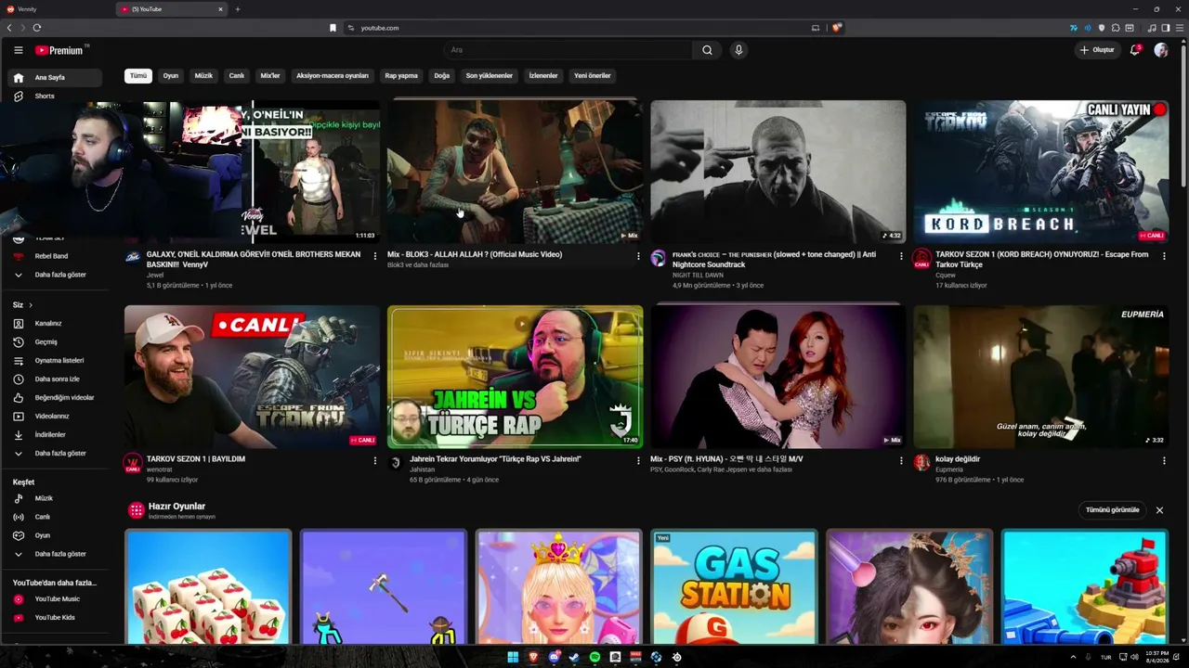Select the Müzik filter chip
The width and height of the screenshot is (1189, 668).
click(203, 76)
